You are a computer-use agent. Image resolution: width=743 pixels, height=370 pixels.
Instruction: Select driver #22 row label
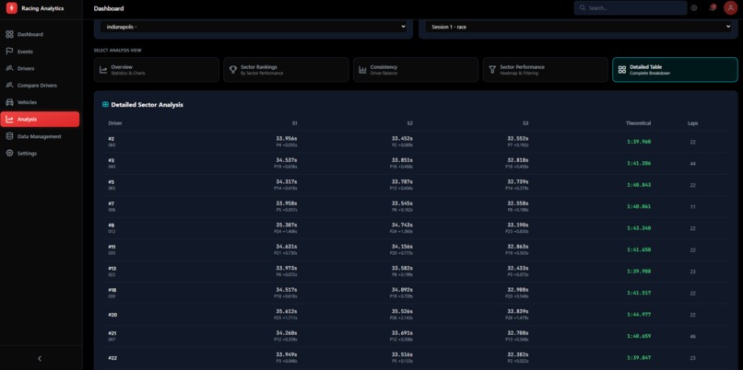[112, 358]
